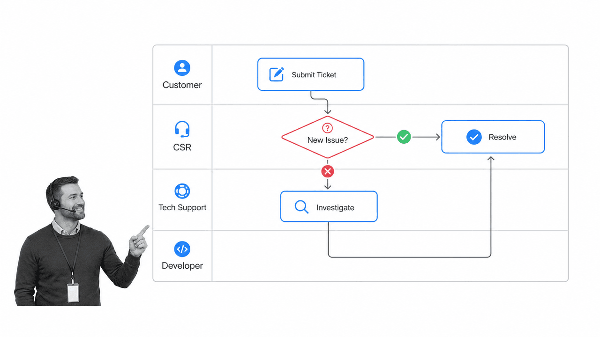Click the blue checkmark icon in Resolve

(474, 137)
